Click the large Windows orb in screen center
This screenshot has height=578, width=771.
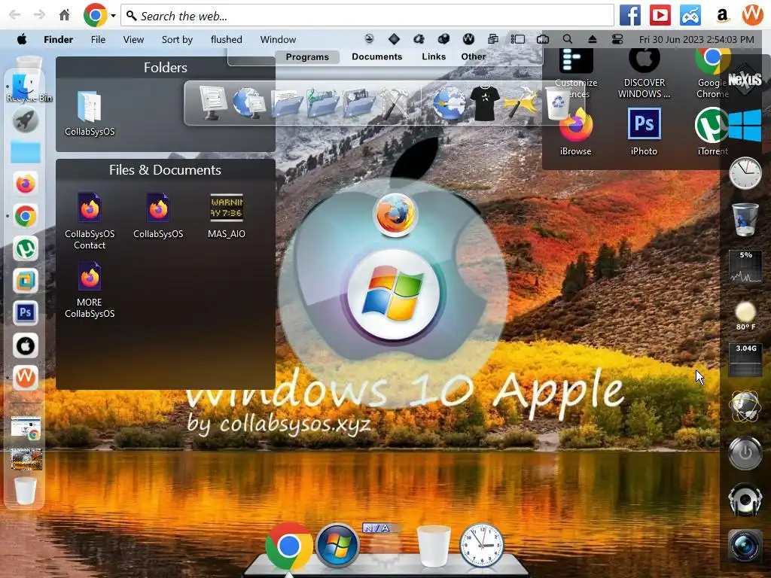click(393, 294)
